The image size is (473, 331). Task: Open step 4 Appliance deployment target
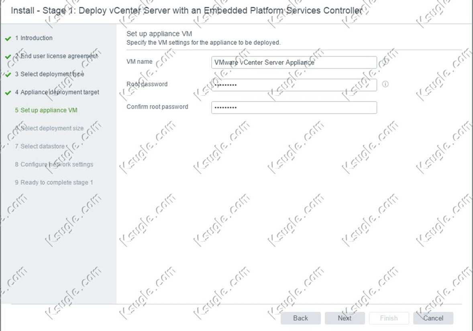pyautogui.click(x=57, y=92)
